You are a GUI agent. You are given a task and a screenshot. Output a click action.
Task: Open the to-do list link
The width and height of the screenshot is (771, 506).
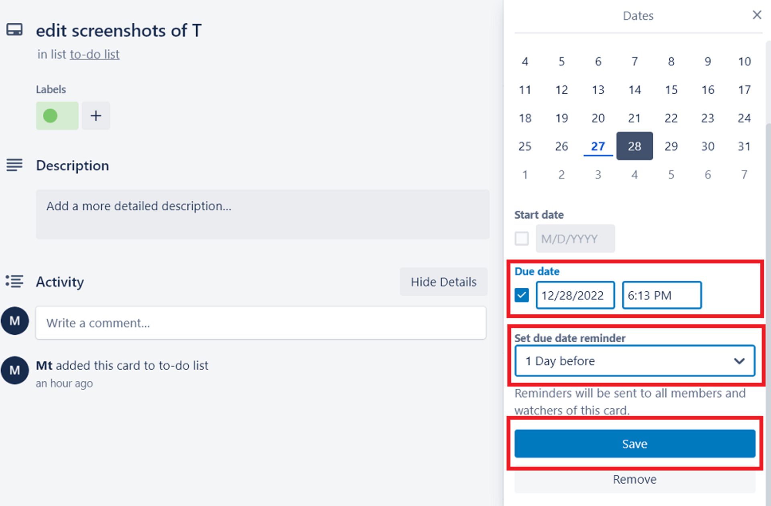[x=94, y=54]
